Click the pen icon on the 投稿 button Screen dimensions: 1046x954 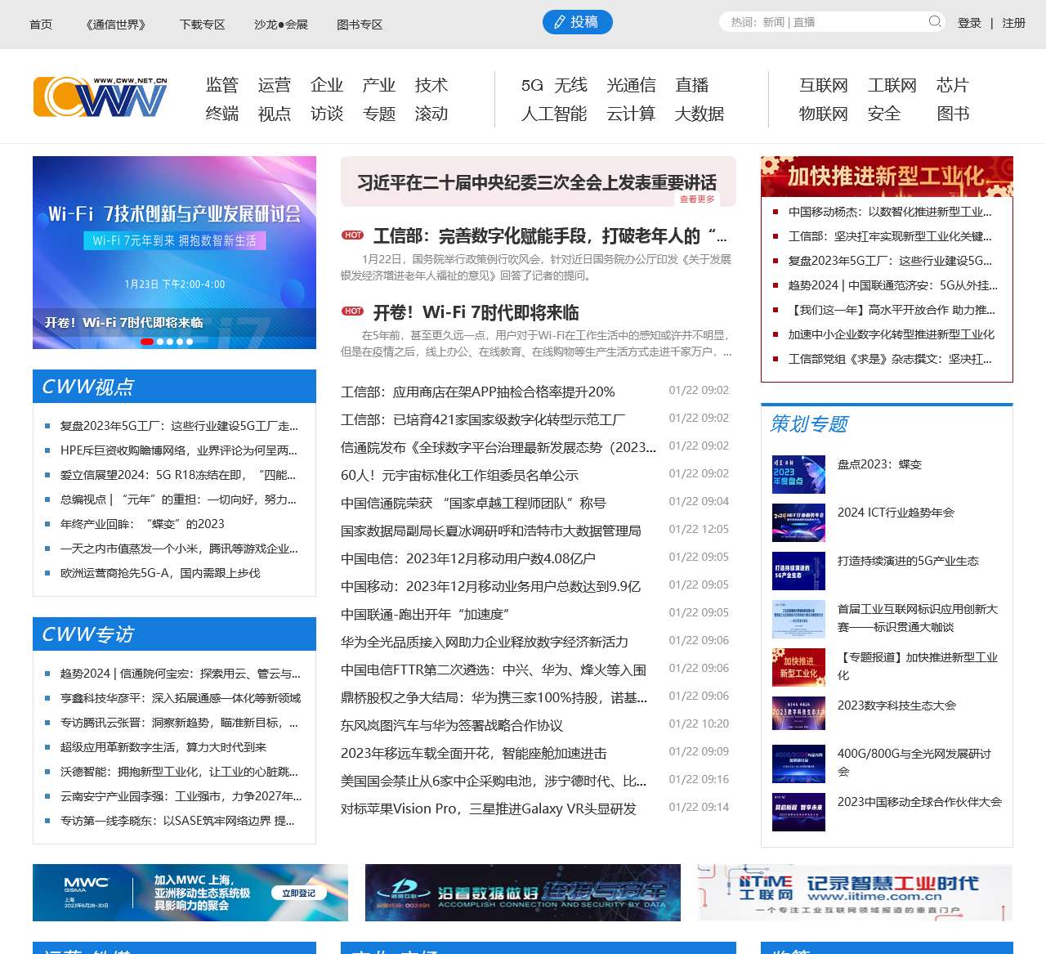tap(559, 22)
